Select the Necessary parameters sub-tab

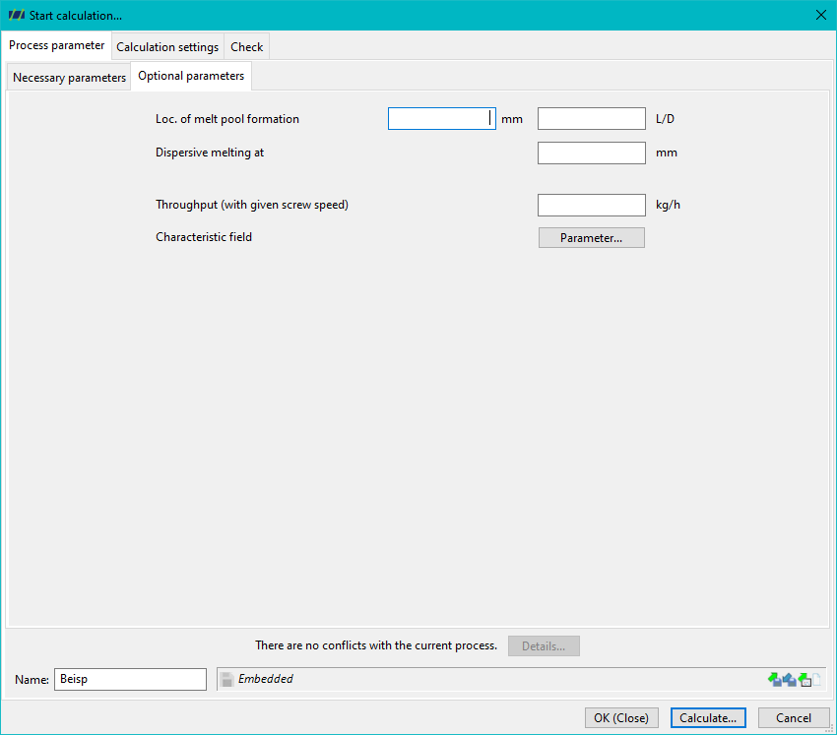click(69, 78)
